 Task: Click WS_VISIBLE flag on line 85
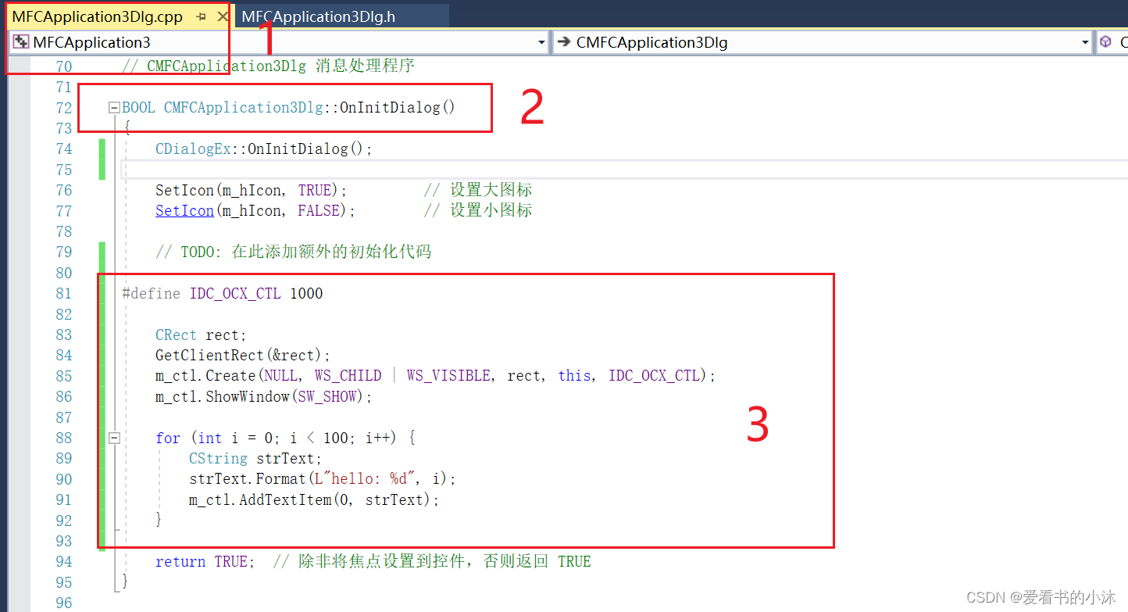point(448,376)
